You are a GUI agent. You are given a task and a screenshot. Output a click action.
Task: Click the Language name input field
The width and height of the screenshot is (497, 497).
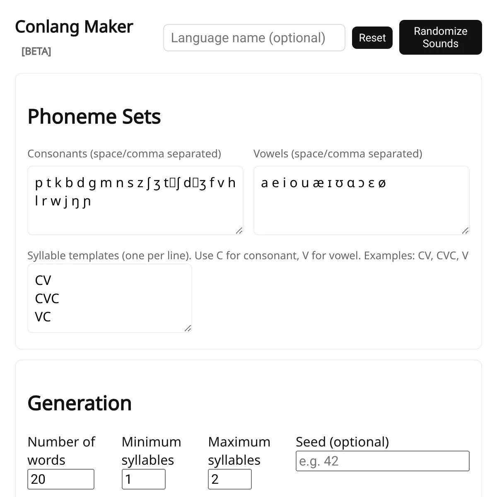click(x=254, y=38)
